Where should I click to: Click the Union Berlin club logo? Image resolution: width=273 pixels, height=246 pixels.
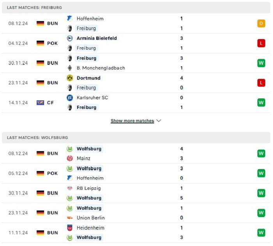tap(70, 218)
